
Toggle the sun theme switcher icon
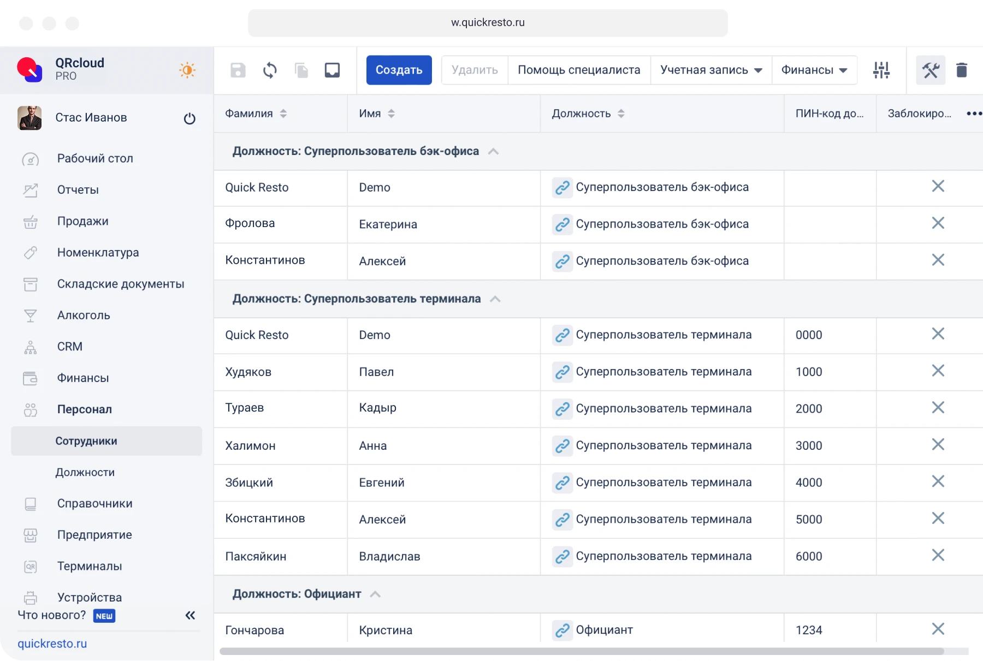(187, 70)
